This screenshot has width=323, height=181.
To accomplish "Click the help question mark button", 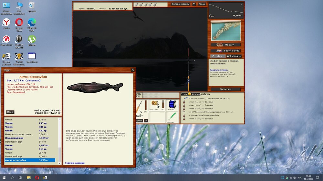I will pos(194,4).
